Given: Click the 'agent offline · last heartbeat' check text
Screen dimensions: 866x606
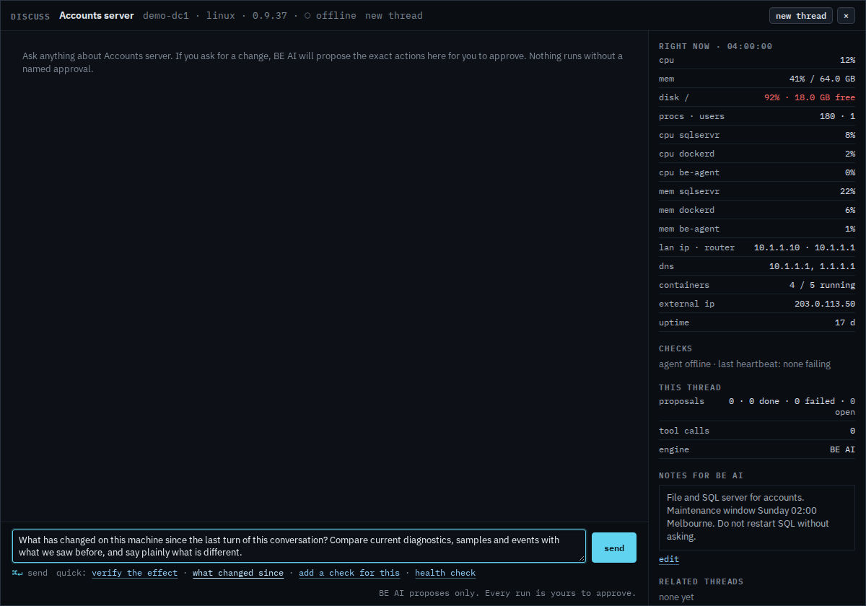Looking at the screenshot, I should [745, 364].
